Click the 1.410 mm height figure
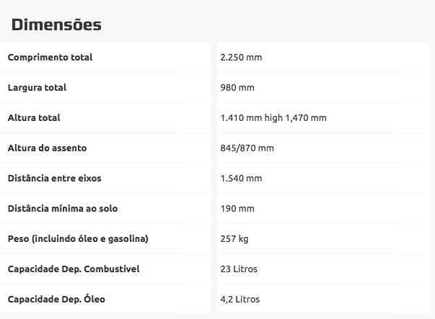Image resolution: width=435 pixels, height=319 pixels. [241, 117]
